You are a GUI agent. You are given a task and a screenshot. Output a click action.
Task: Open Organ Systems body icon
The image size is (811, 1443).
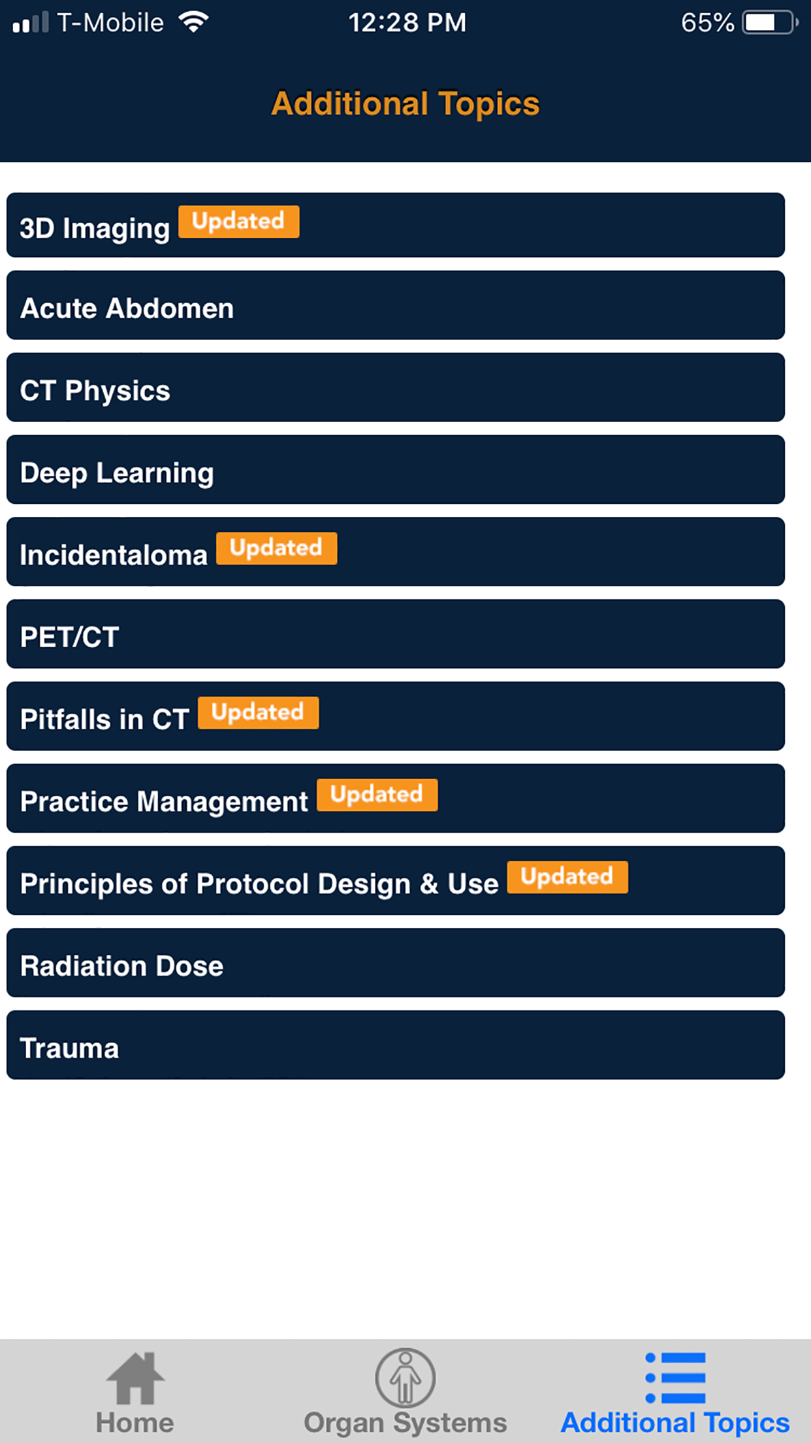pos(405,1377)
